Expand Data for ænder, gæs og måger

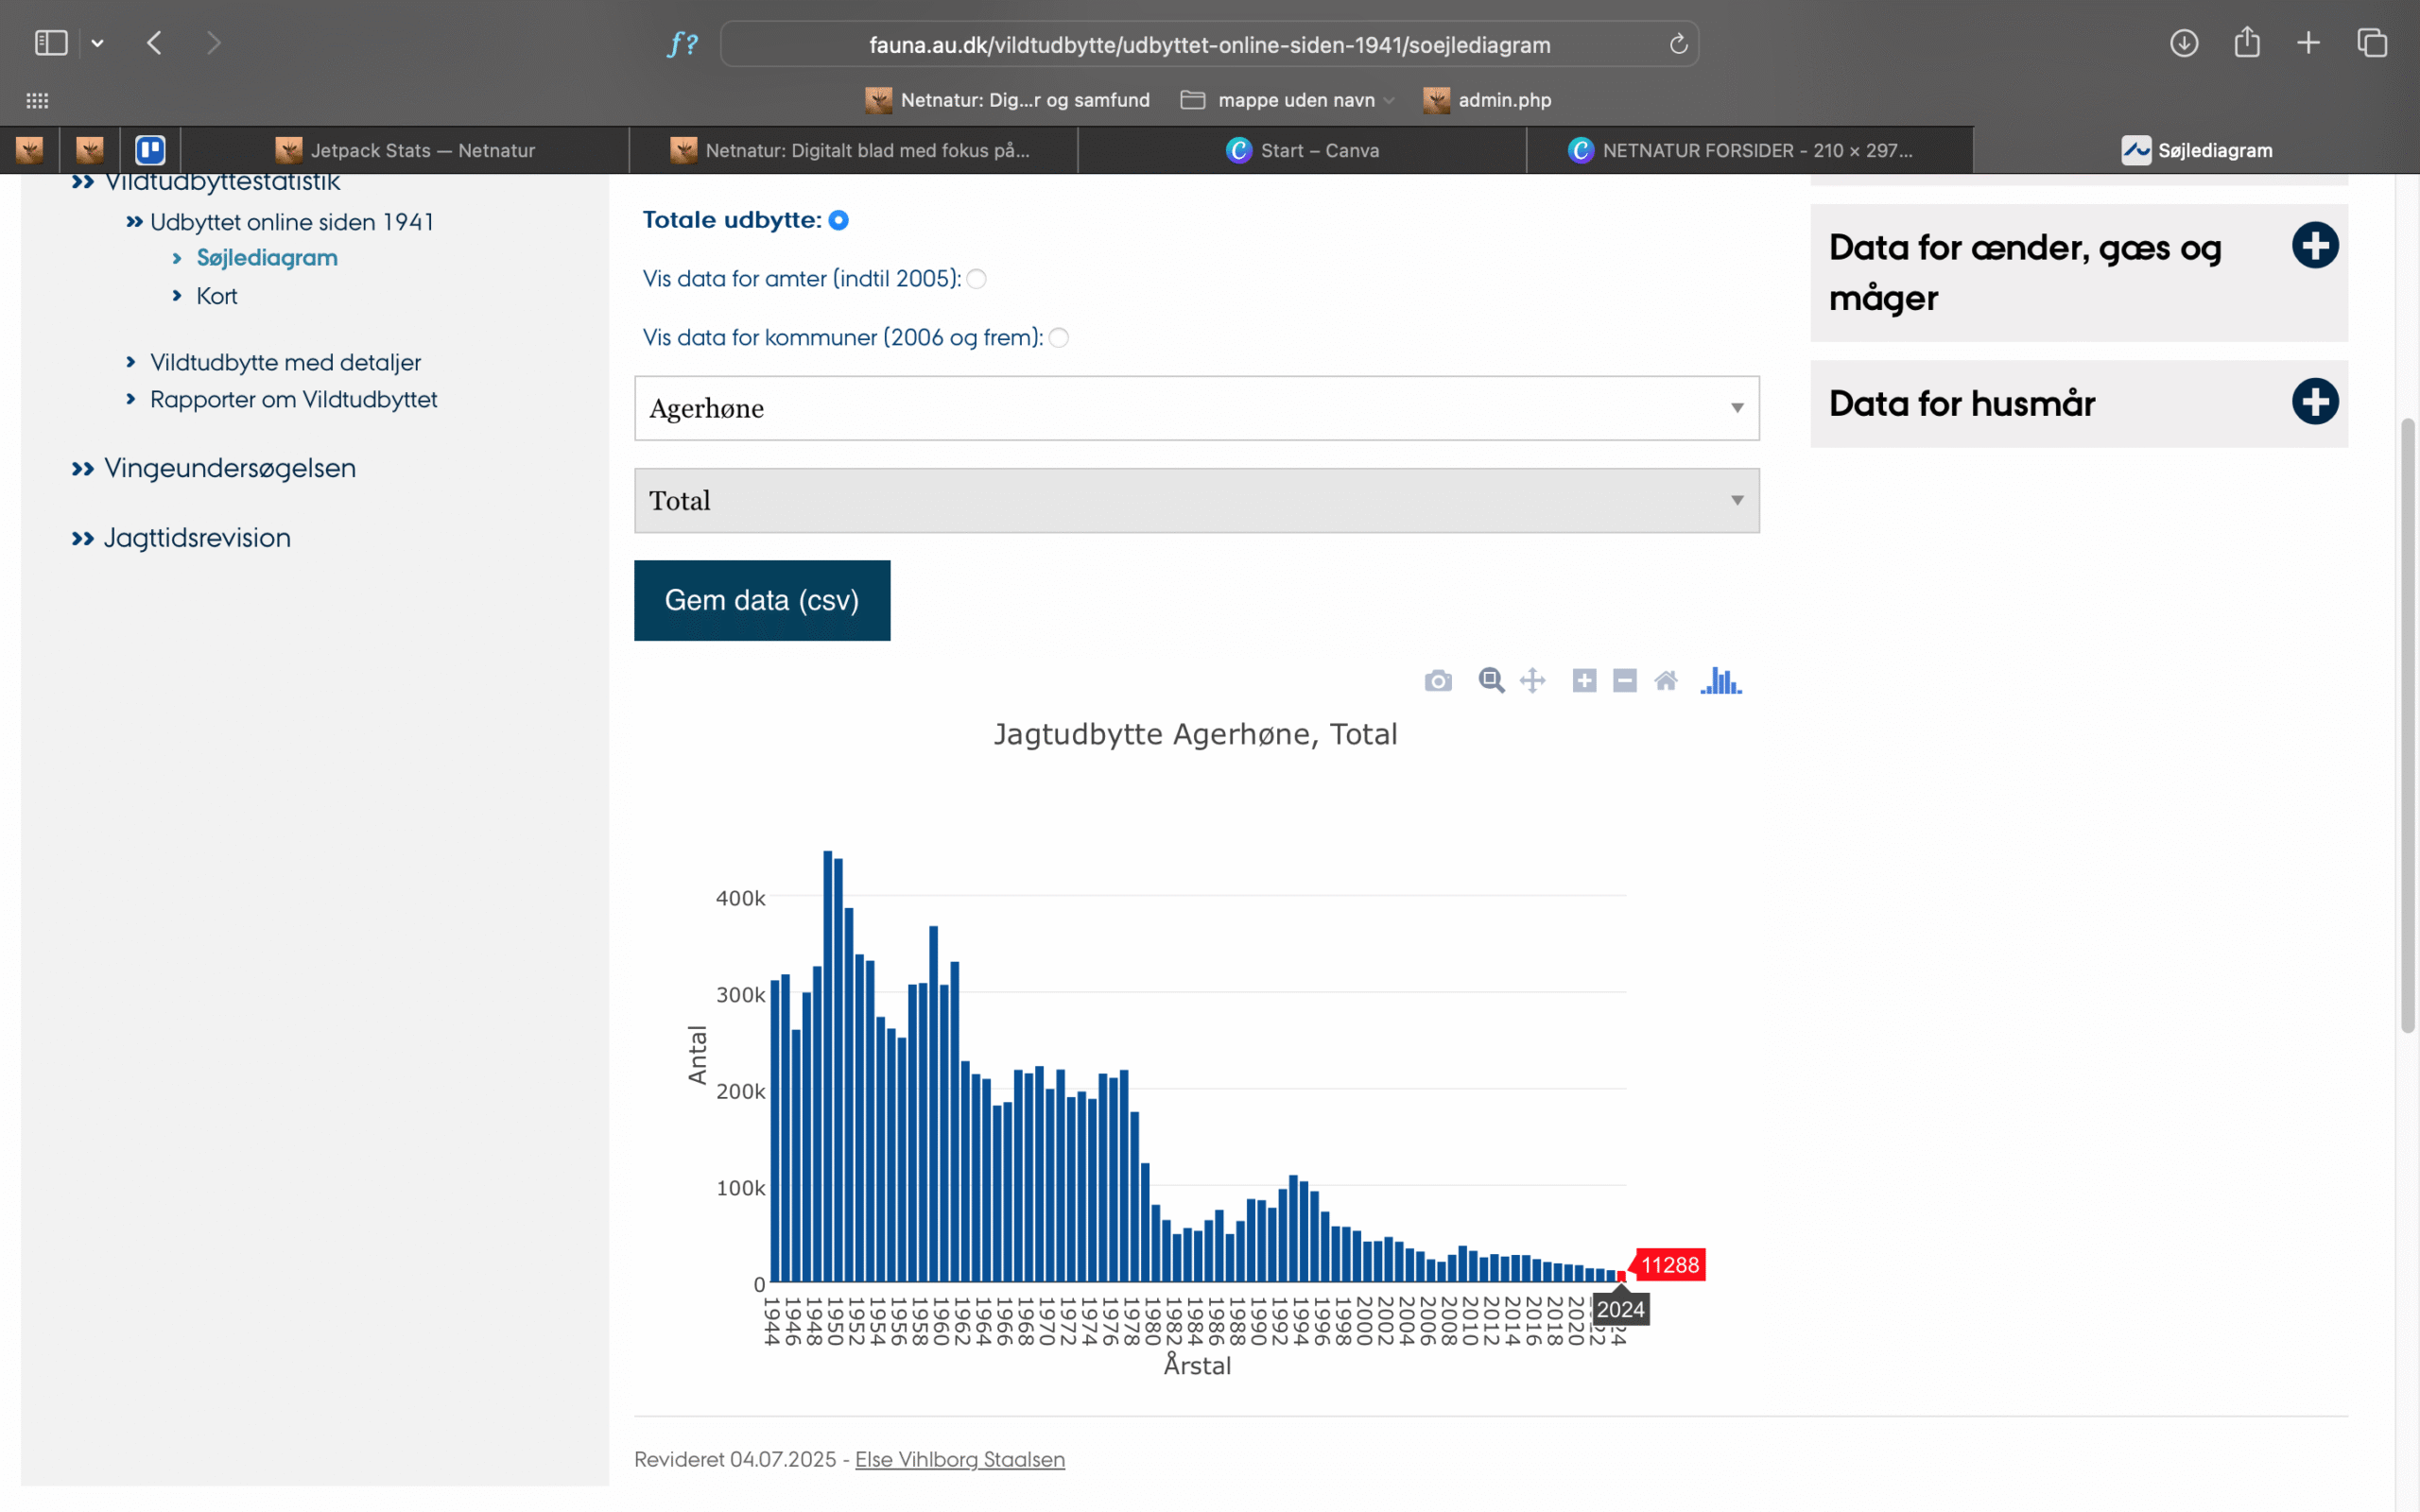(2314, 246)
